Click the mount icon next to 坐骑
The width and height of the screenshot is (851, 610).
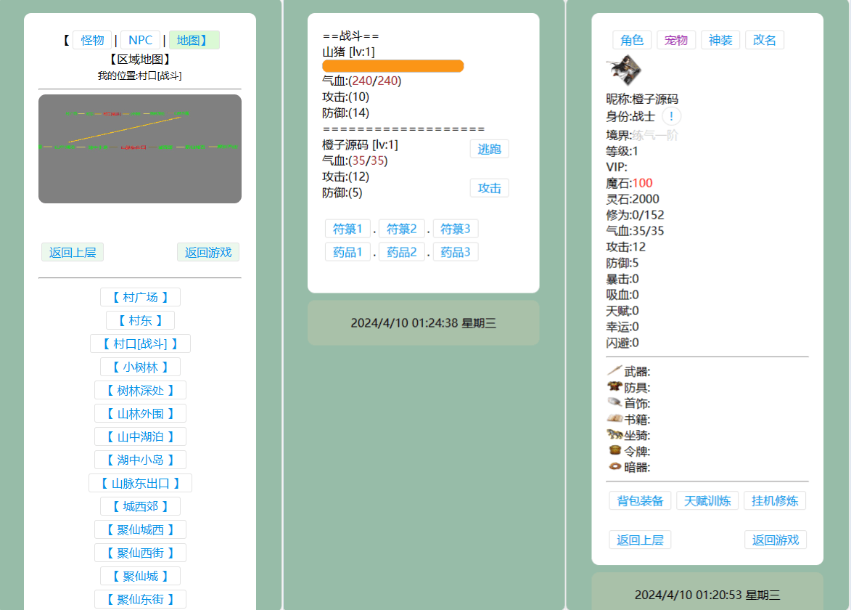click(614, 435)
